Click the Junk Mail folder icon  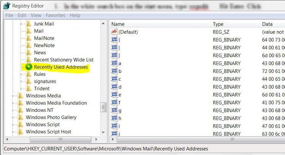coord(28,24)
